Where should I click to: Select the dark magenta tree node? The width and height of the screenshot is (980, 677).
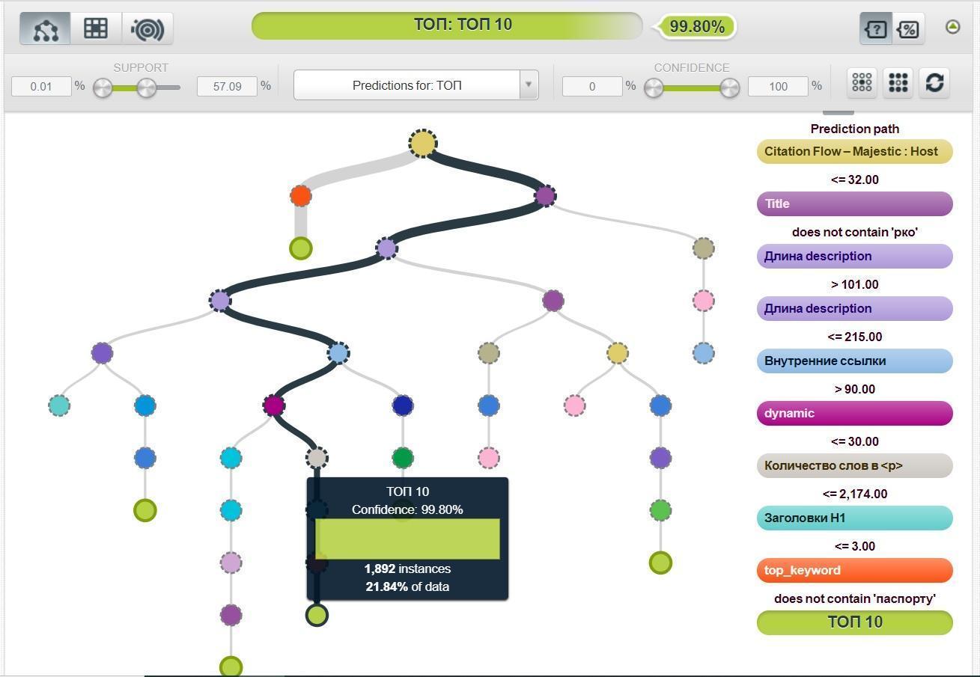pyautogui.click(x=274, y=405)
